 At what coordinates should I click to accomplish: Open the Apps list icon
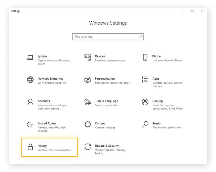pyautogui.click(x=145, y=79)
